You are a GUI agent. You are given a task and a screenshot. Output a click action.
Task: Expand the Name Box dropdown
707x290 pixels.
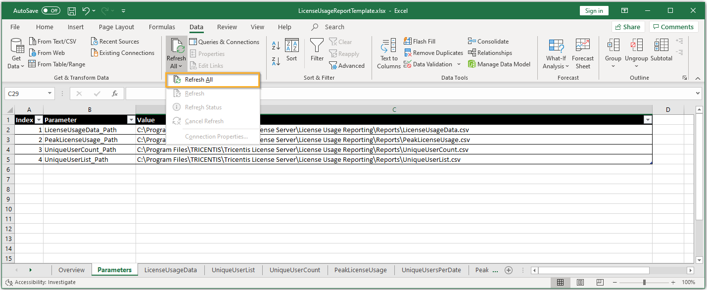[x=49, y=94]
